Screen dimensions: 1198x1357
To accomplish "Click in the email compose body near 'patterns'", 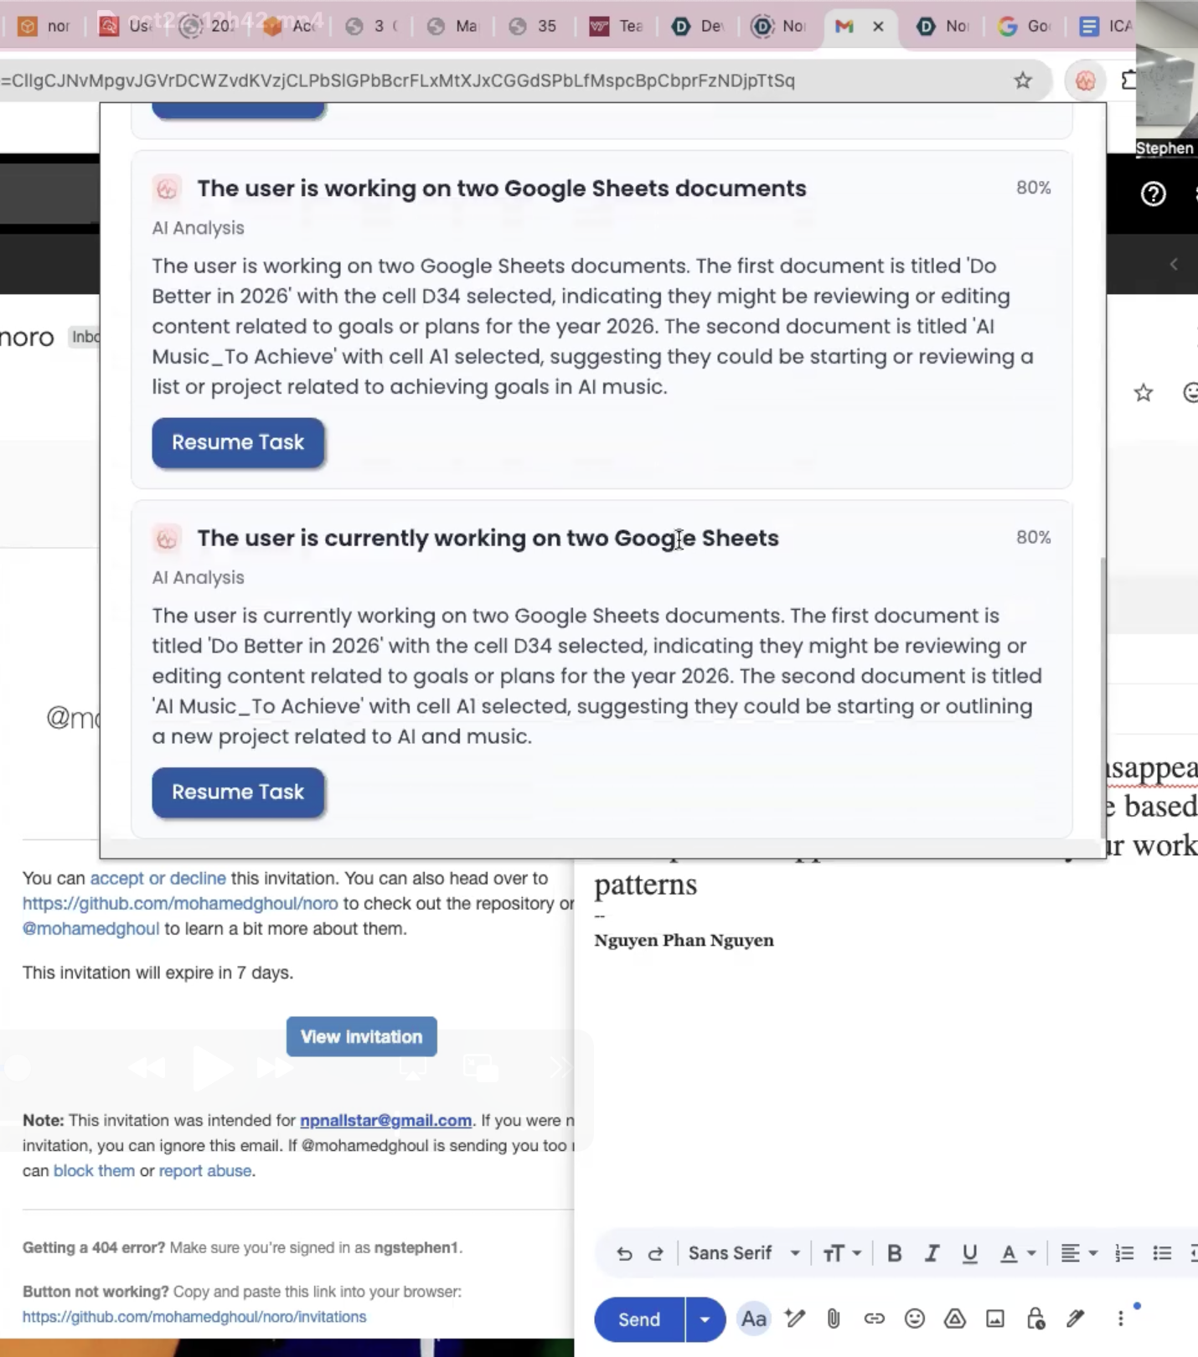I will 646,884.
